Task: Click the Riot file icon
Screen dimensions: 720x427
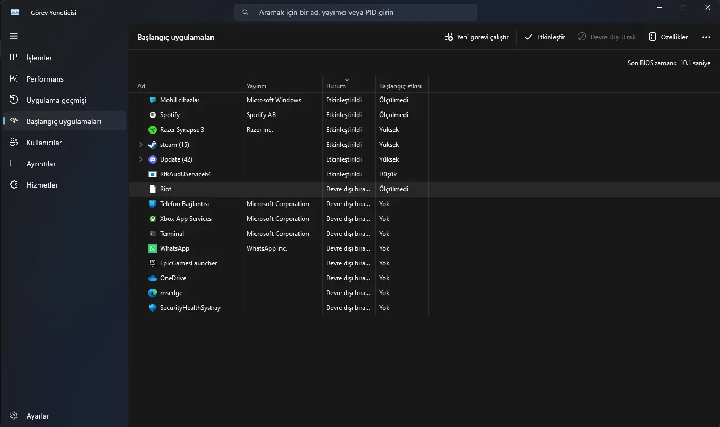Action: [x=153, y=189]
